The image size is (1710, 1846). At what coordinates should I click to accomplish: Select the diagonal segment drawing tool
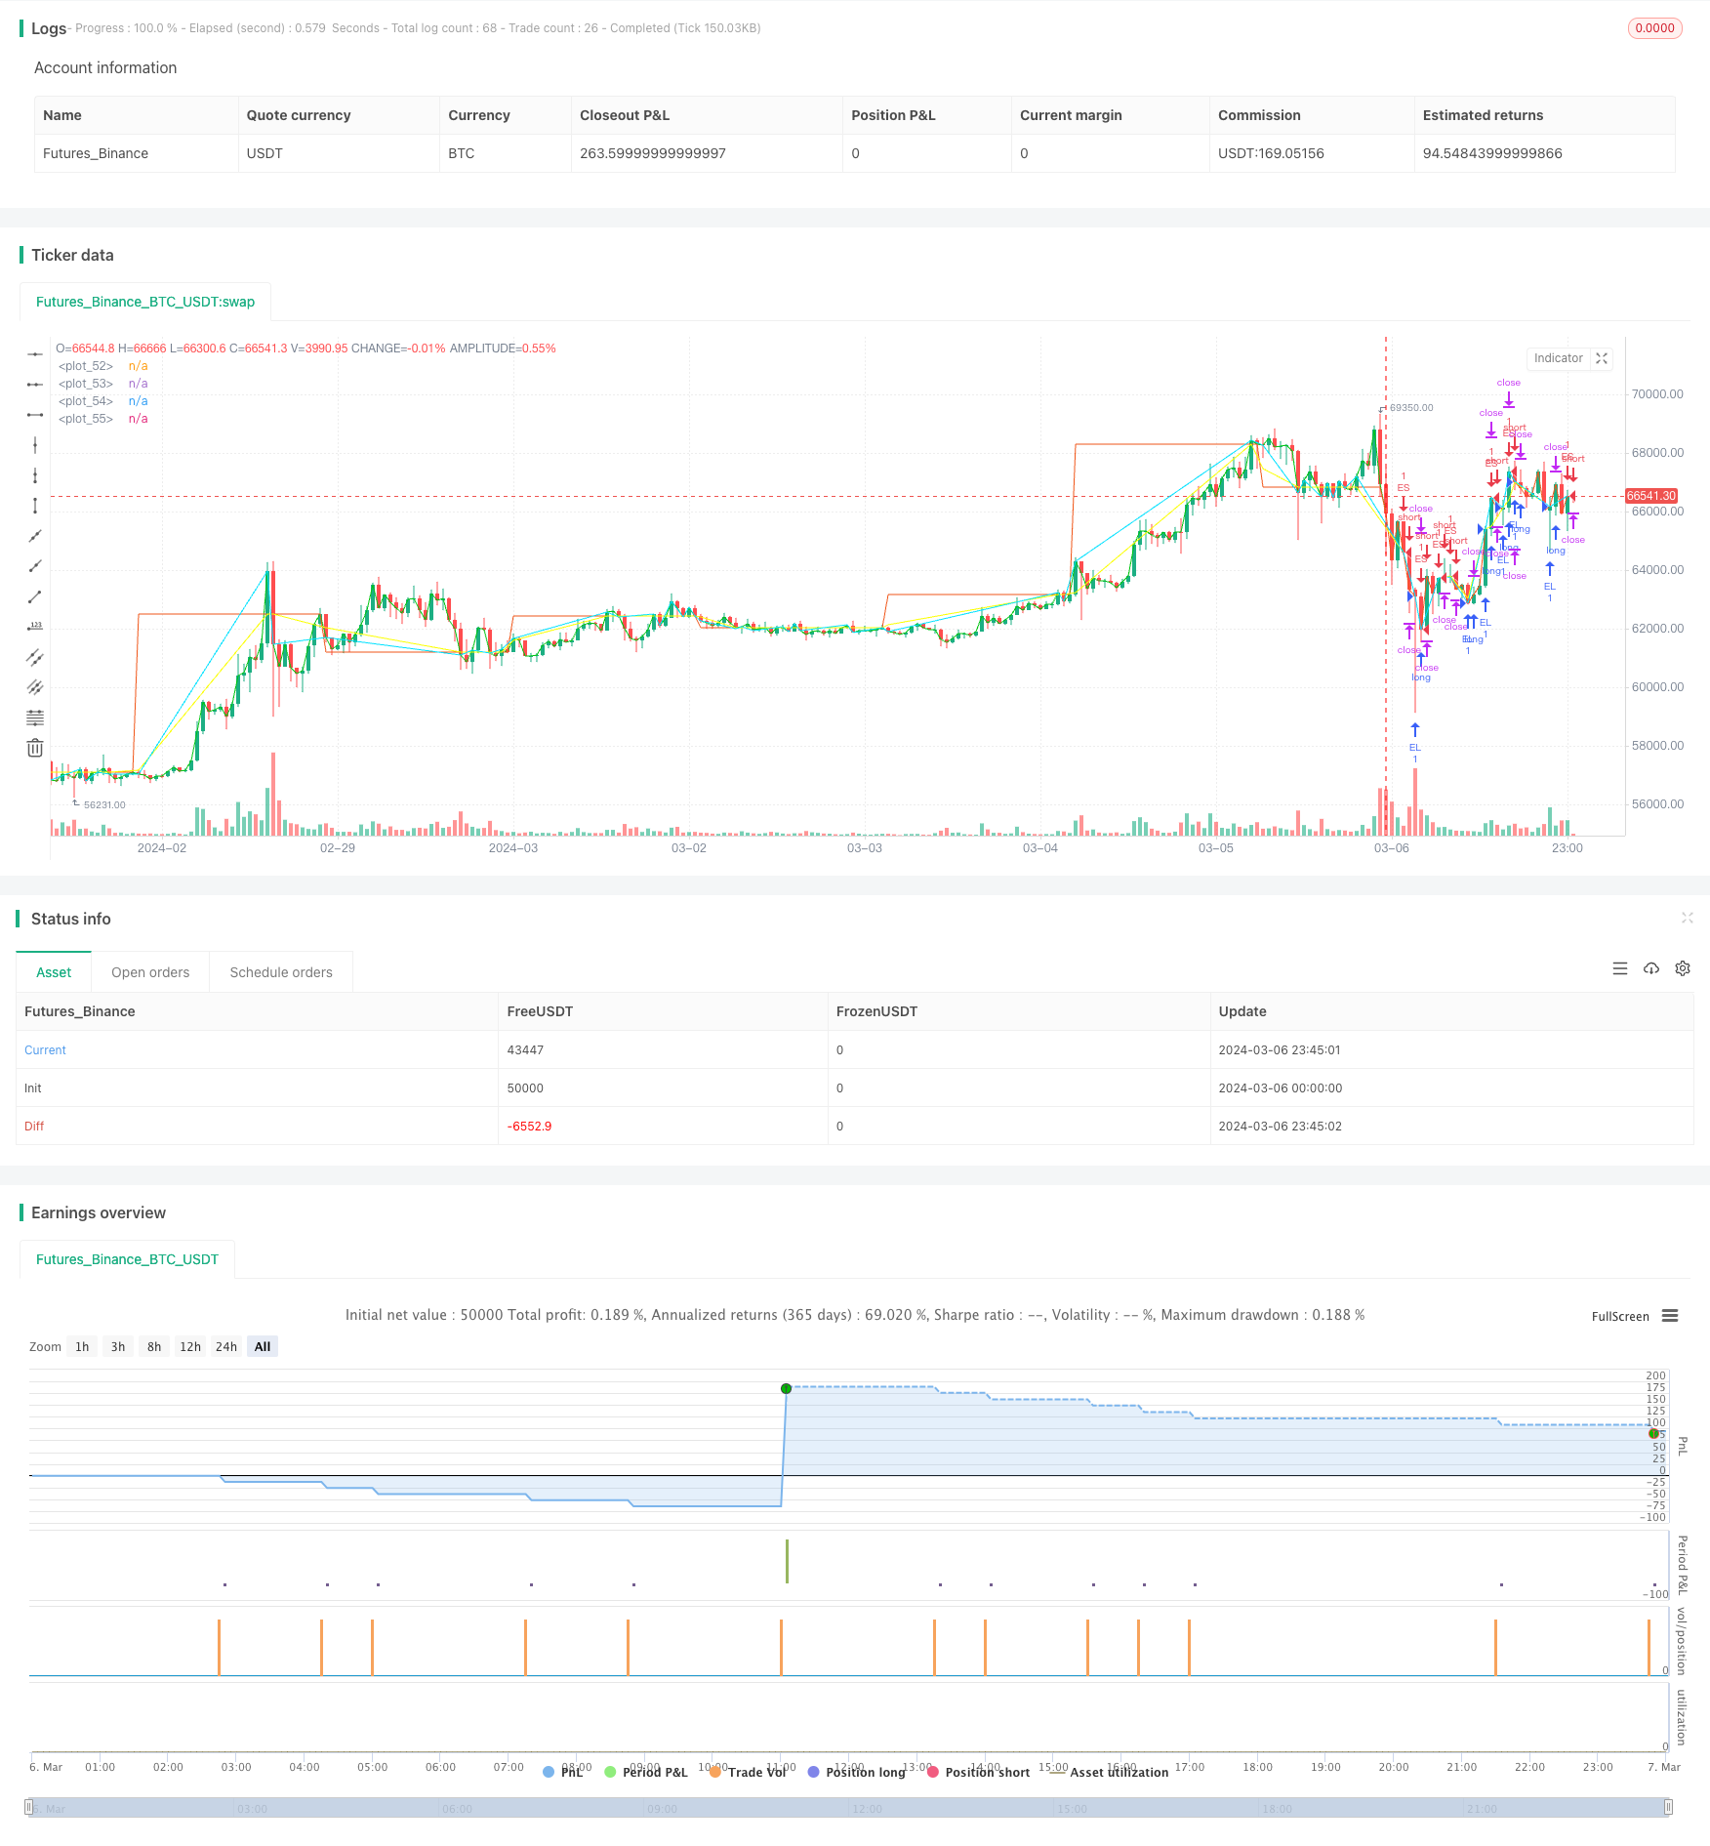[x=35, y=596]
